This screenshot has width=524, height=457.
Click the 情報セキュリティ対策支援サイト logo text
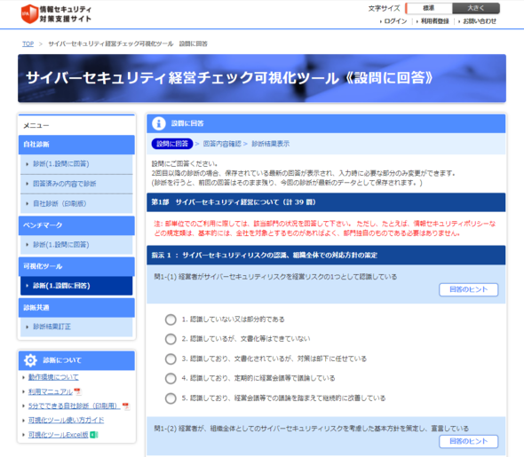pos(65,14)
